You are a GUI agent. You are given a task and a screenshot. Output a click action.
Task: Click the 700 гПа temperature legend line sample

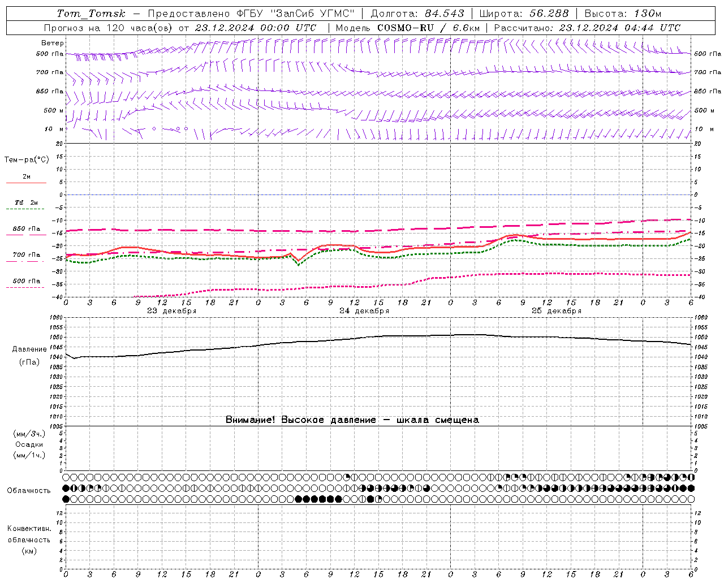tap(25, 261)
